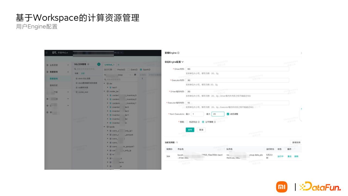Click the round icon next to SQL文件管理
Viewport: 348px width, 196px height.
88,64
